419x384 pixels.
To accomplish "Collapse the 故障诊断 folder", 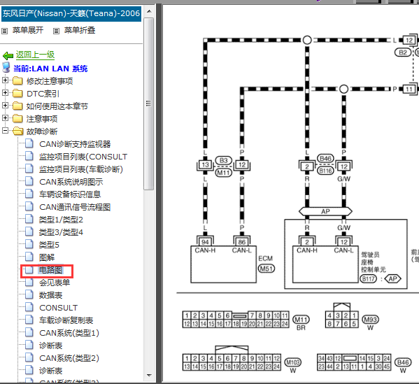I will (x=5, y=130).
